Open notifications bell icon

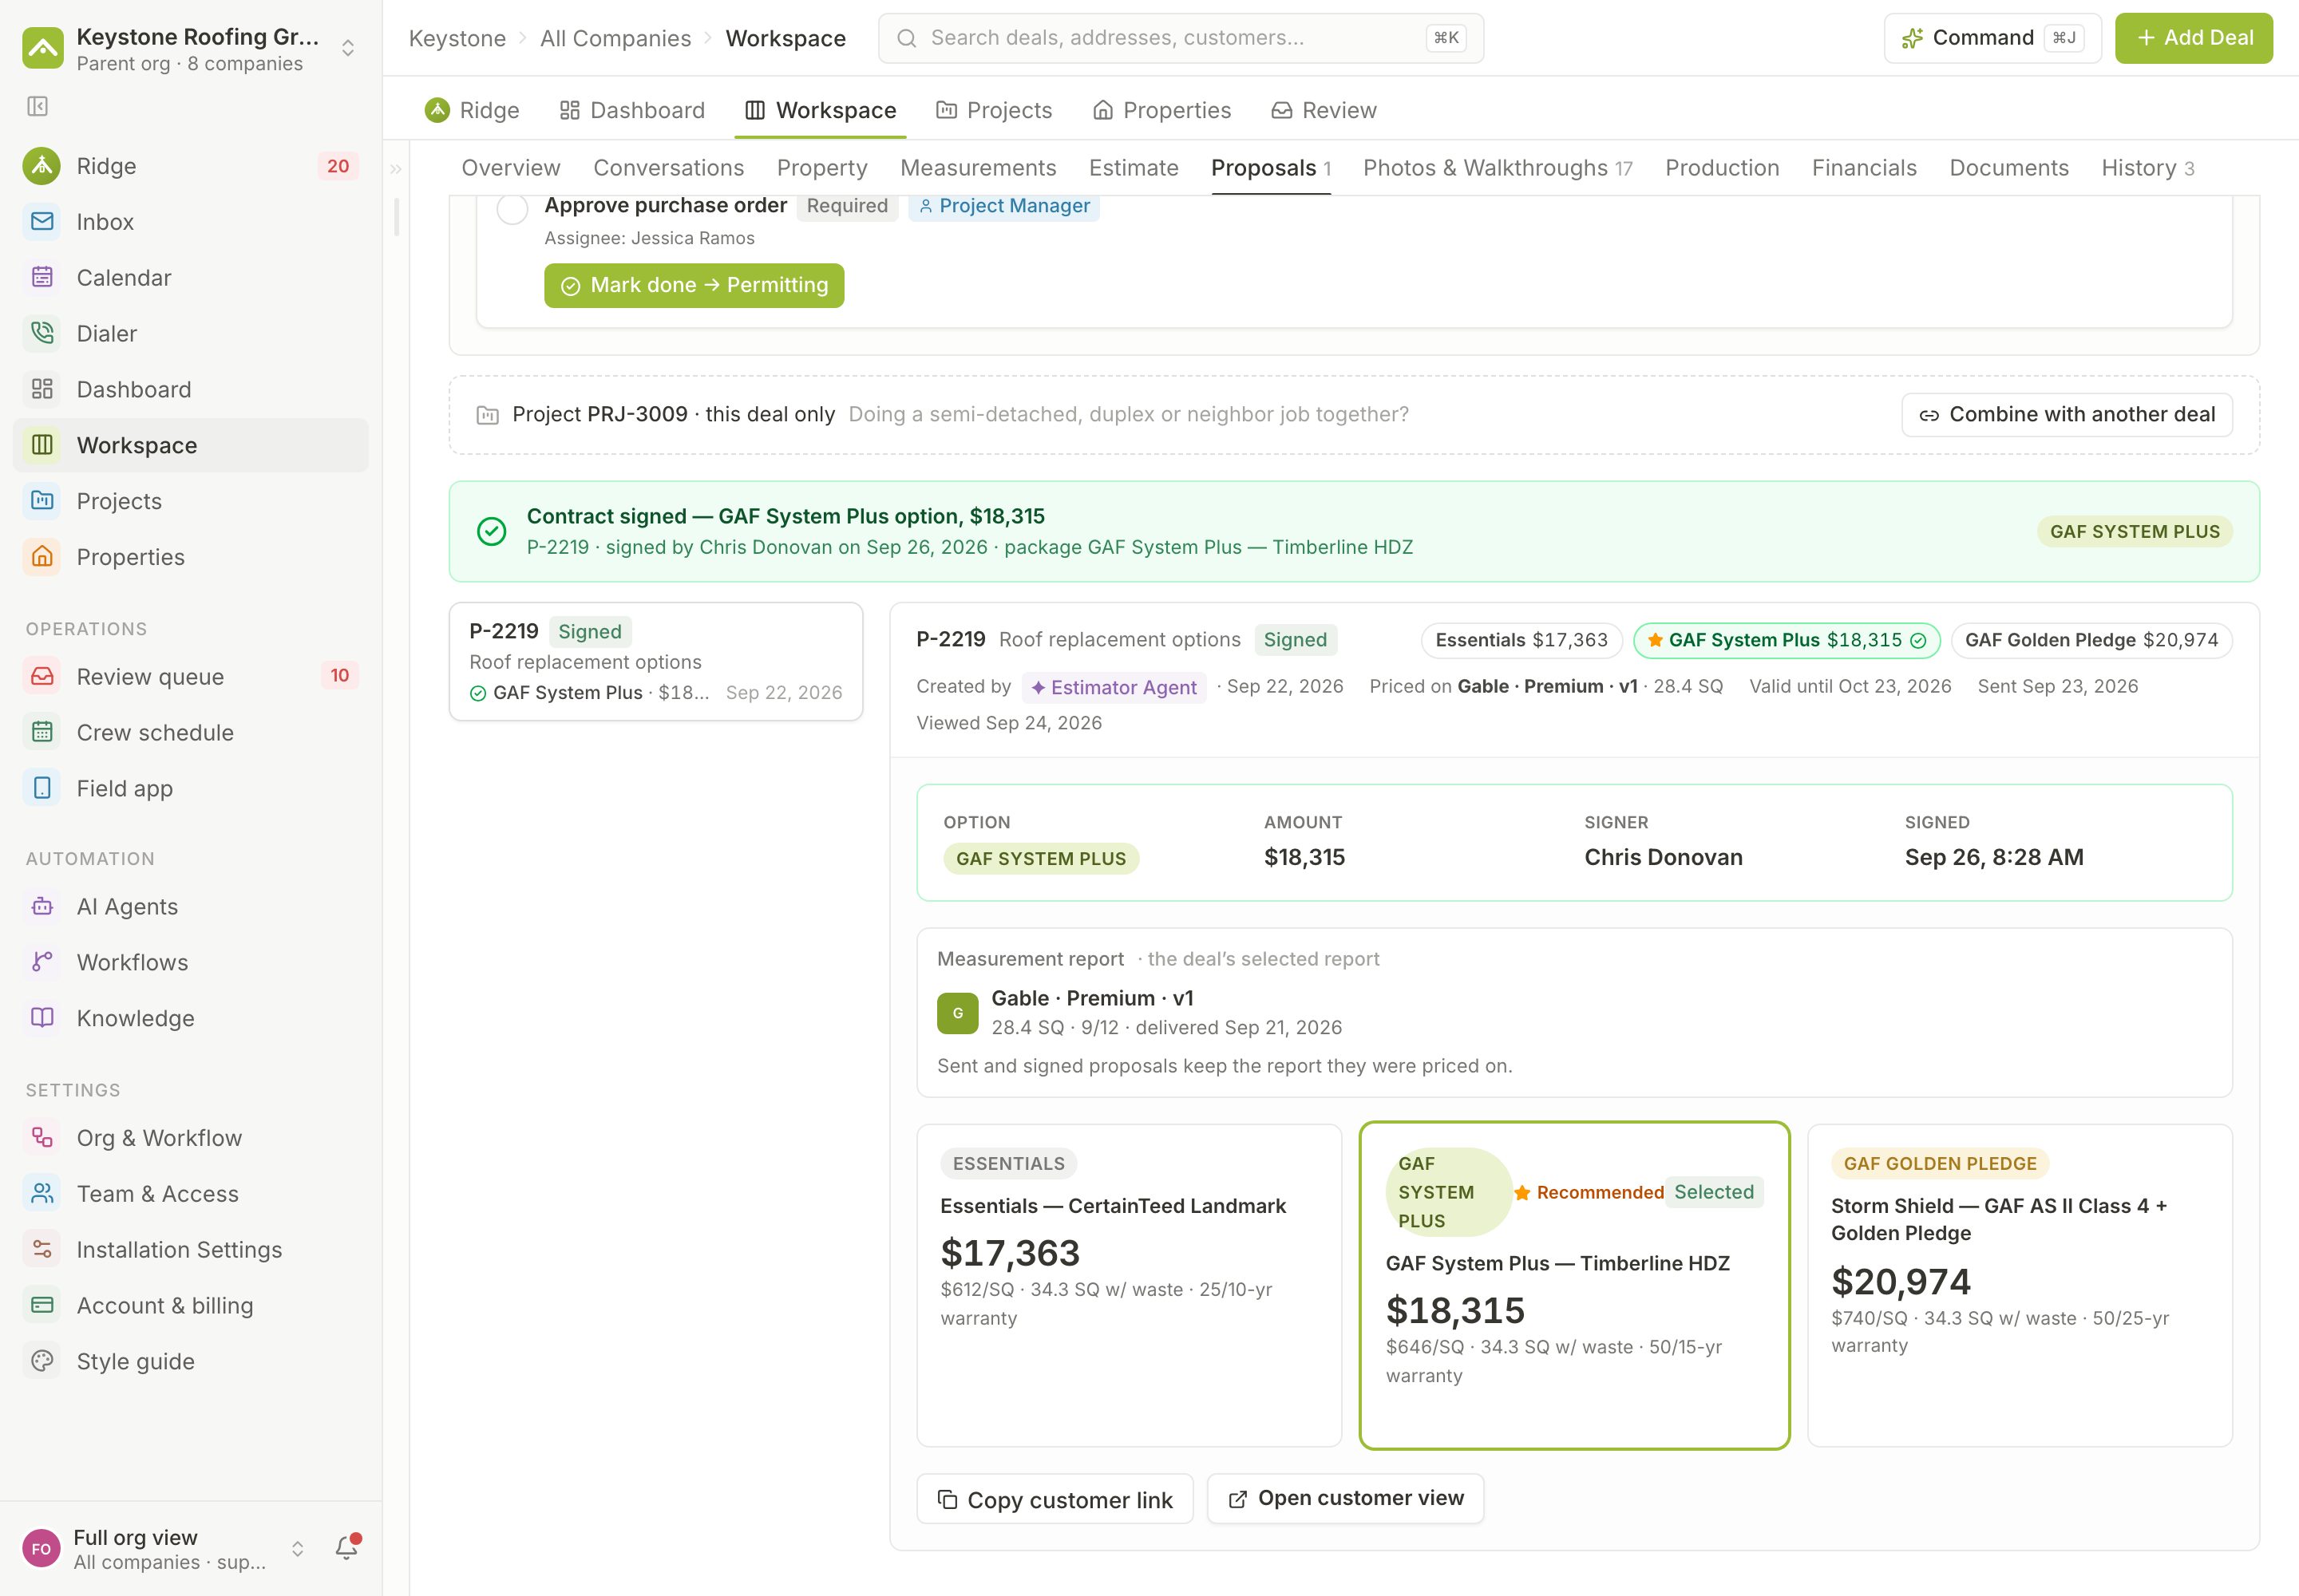click(x=347, y=1548)
